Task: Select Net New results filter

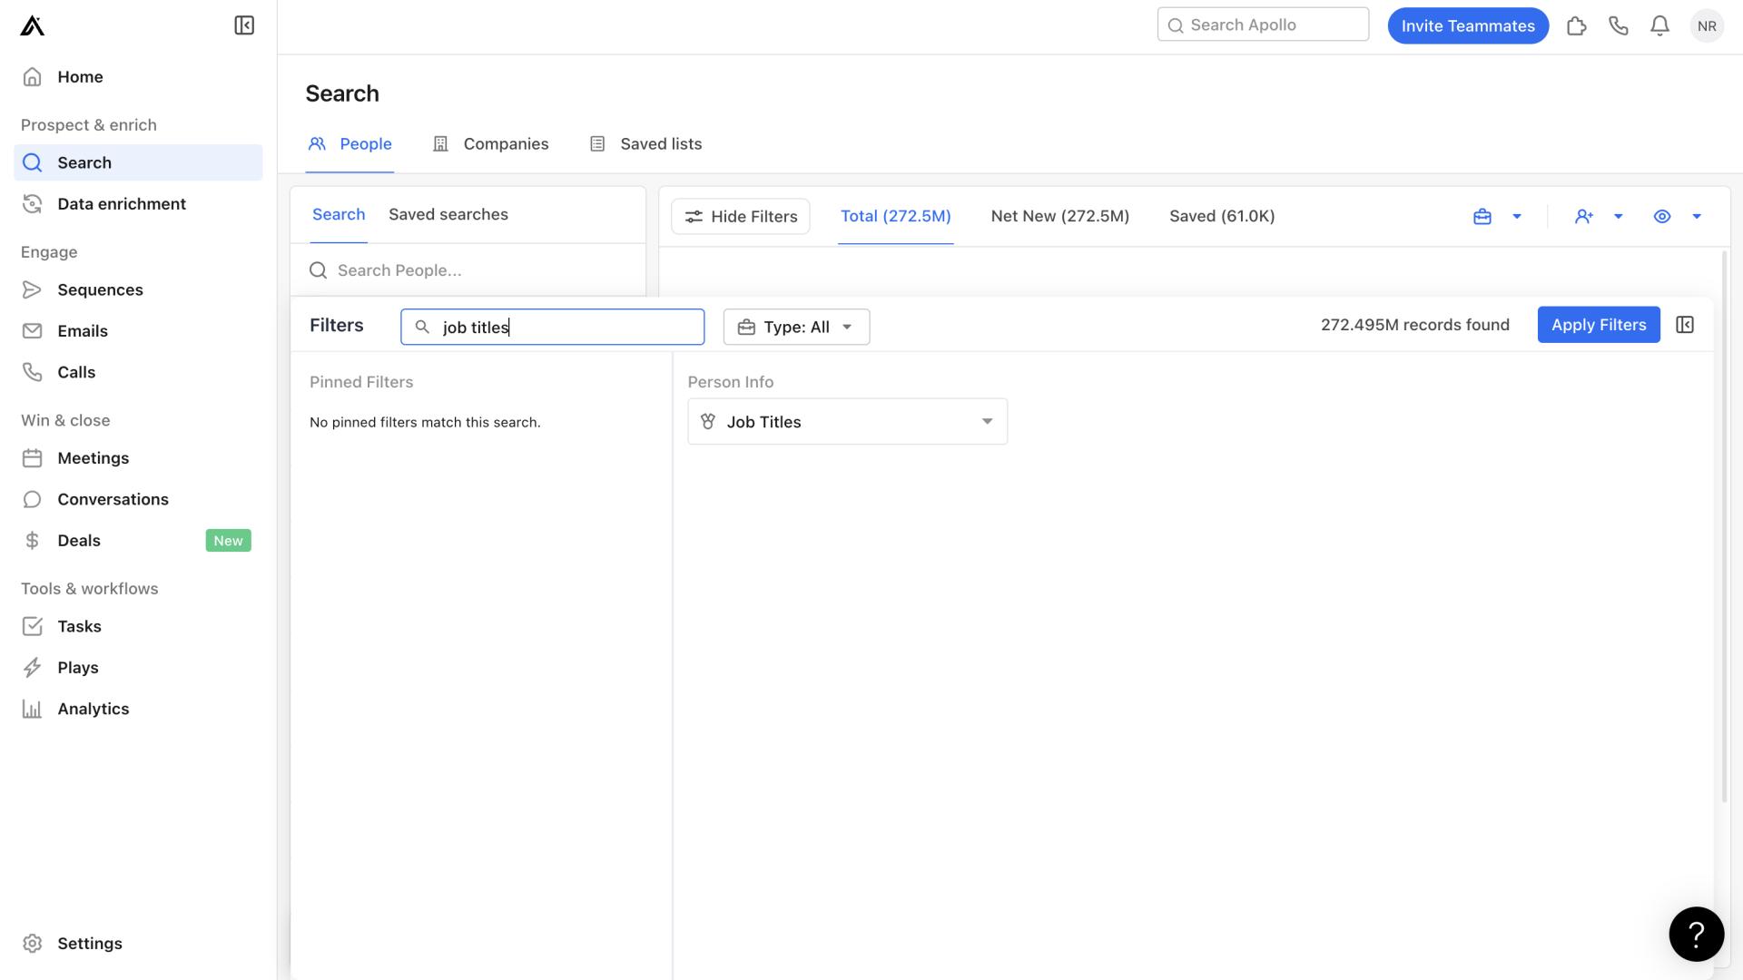Action: (x=1060, y=215)
